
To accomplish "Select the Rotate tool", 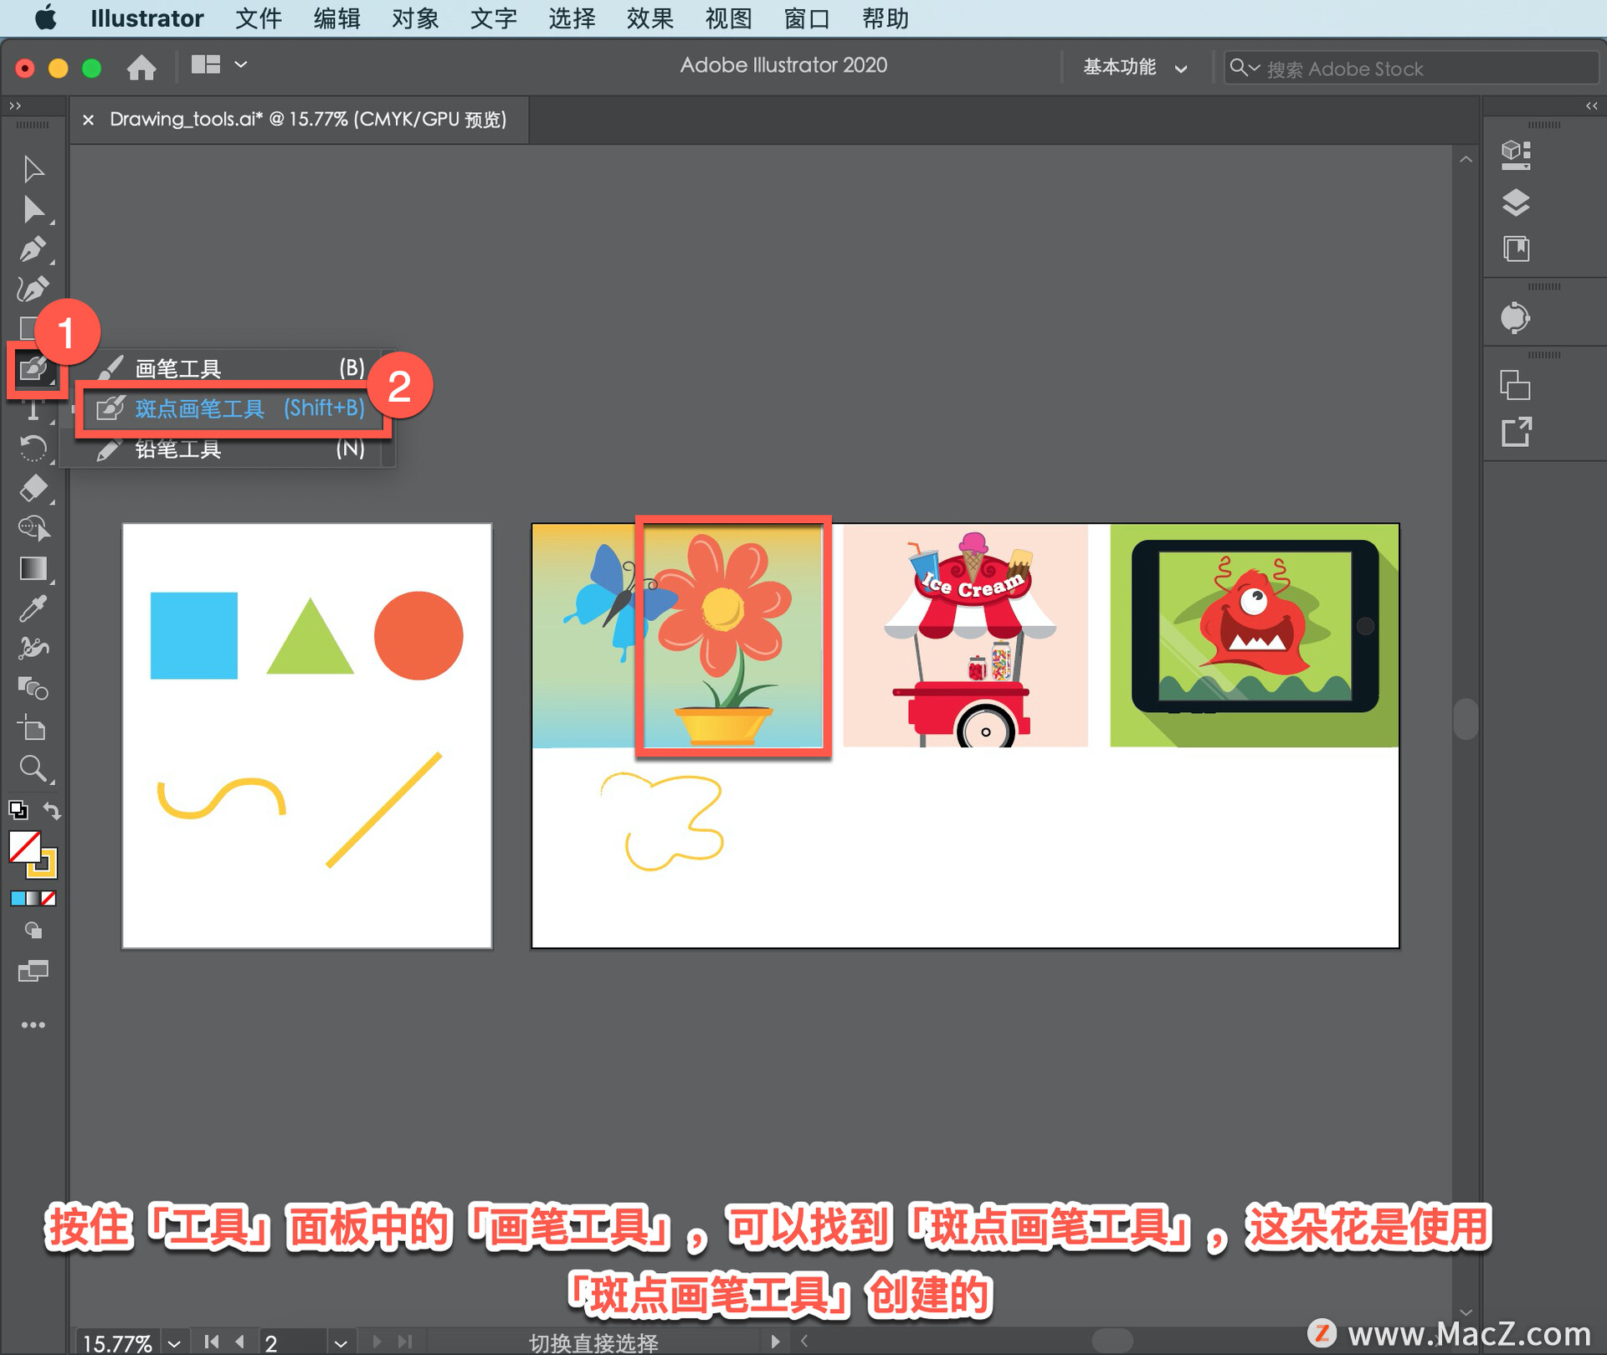I will click(33, 449).
